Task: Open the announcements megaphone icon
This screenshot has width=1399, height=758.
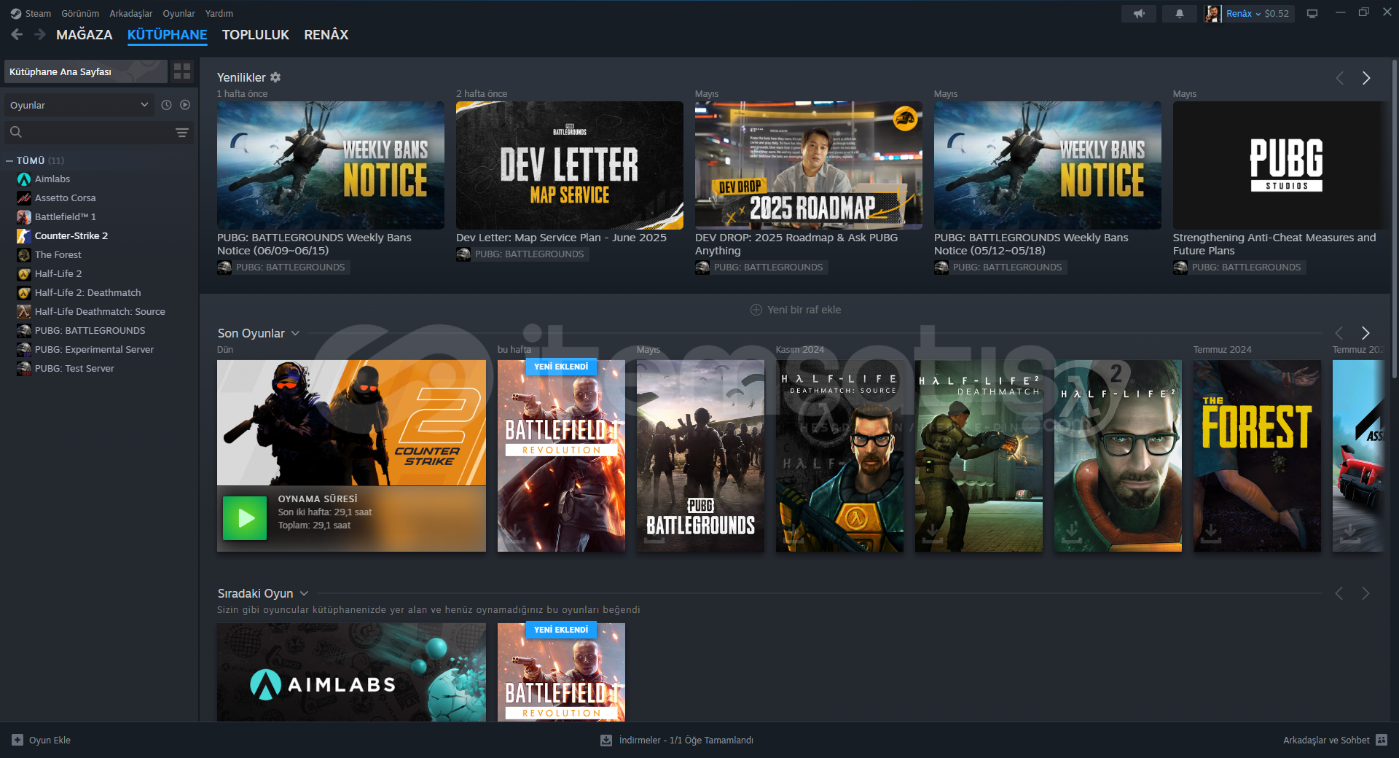Action: (1139, 13)
